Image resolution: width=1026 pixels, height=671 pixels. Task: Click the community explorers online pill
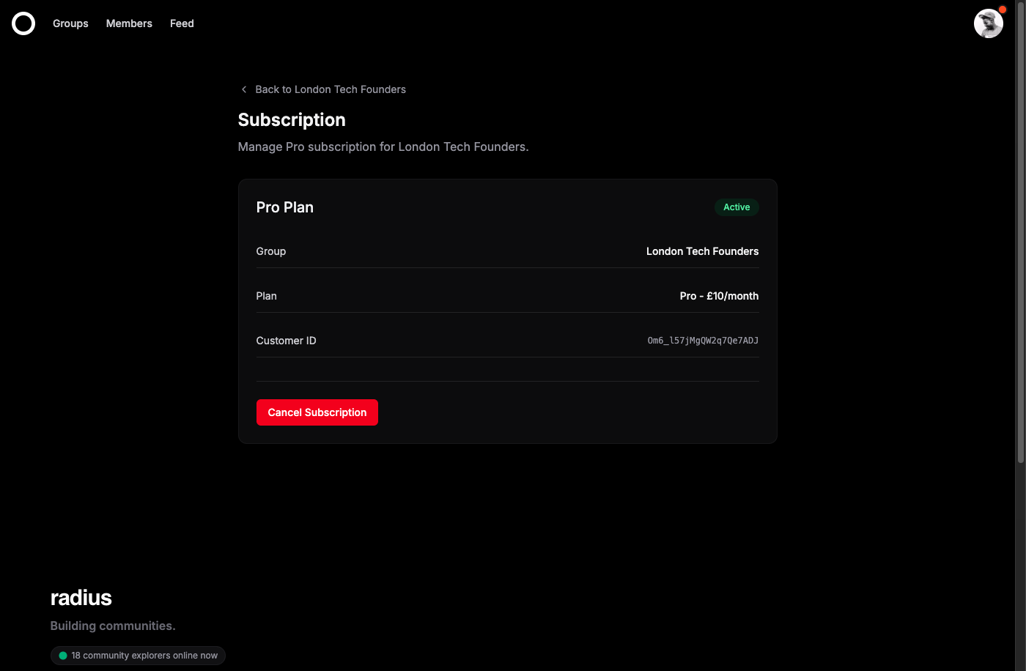coord(138,655)
